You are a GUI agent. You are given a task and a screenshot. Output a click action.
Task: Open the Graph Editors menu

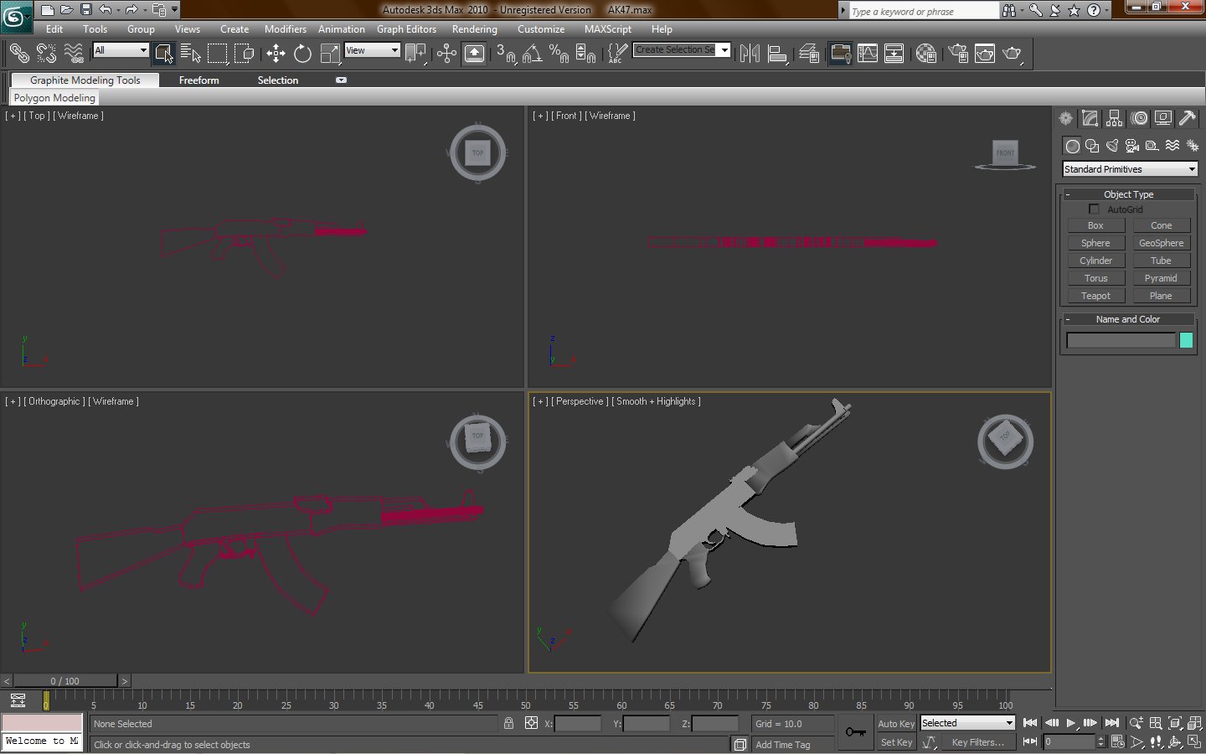click(x=406, y=29)
